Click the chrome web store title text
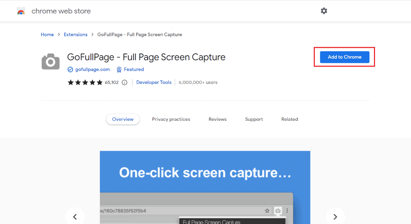The height and width of the screenshot is (224, 411). point(61,11)
